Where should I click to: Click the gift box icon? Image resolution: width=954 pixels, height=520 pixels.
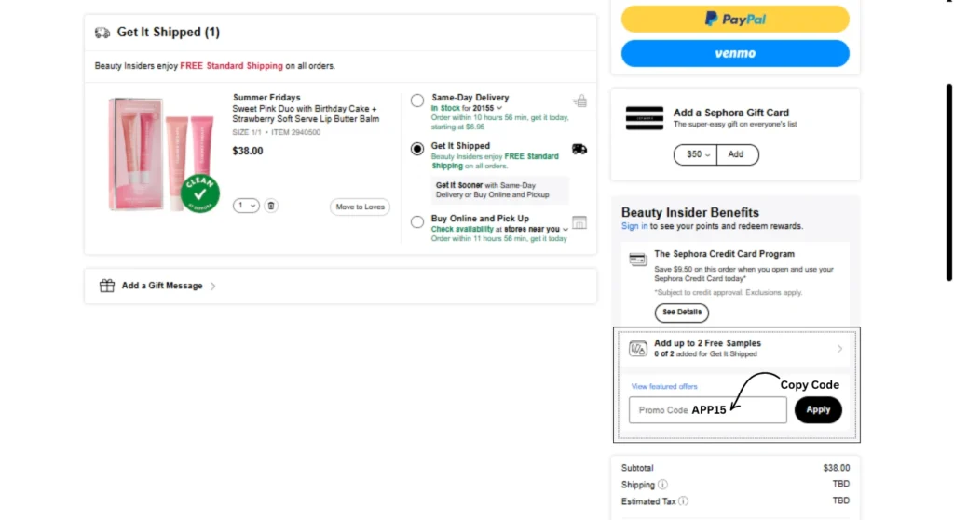click(x=107, y=286)
